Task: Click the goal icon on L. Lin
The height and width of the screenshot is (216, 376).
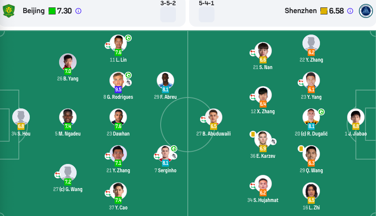Action: (129, 38)
